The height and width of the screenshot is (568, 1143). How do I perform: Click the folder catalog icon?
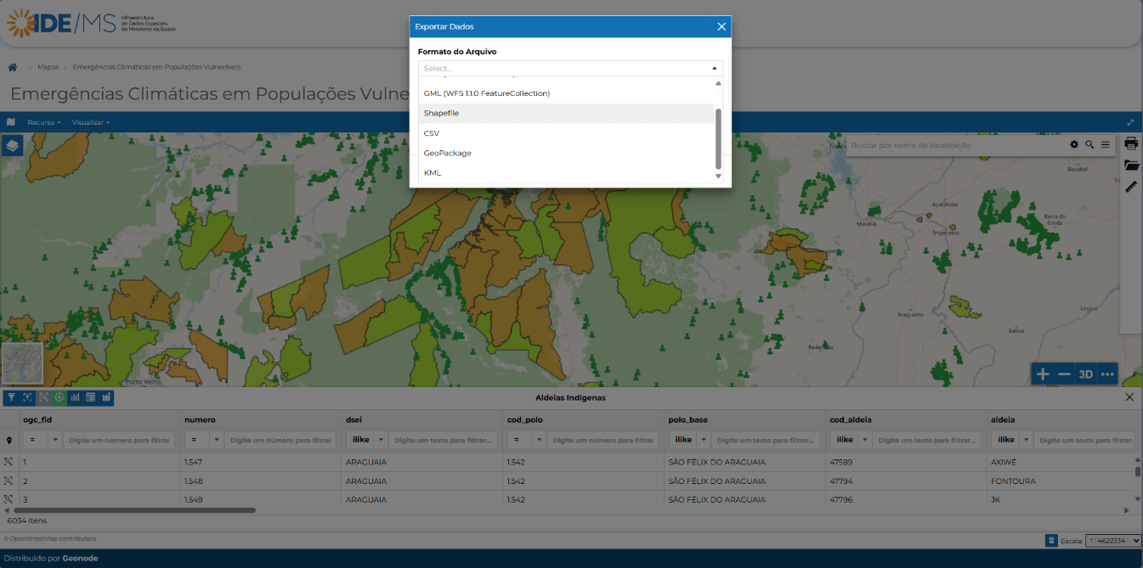coord(1131,166)
